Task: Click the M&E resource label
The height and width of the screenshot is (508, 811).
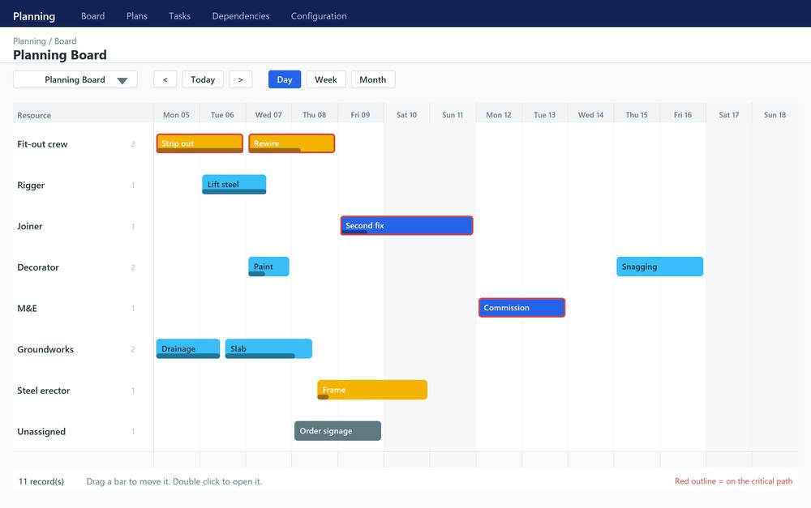Action: pyautogui.click(x=28, y=309)
